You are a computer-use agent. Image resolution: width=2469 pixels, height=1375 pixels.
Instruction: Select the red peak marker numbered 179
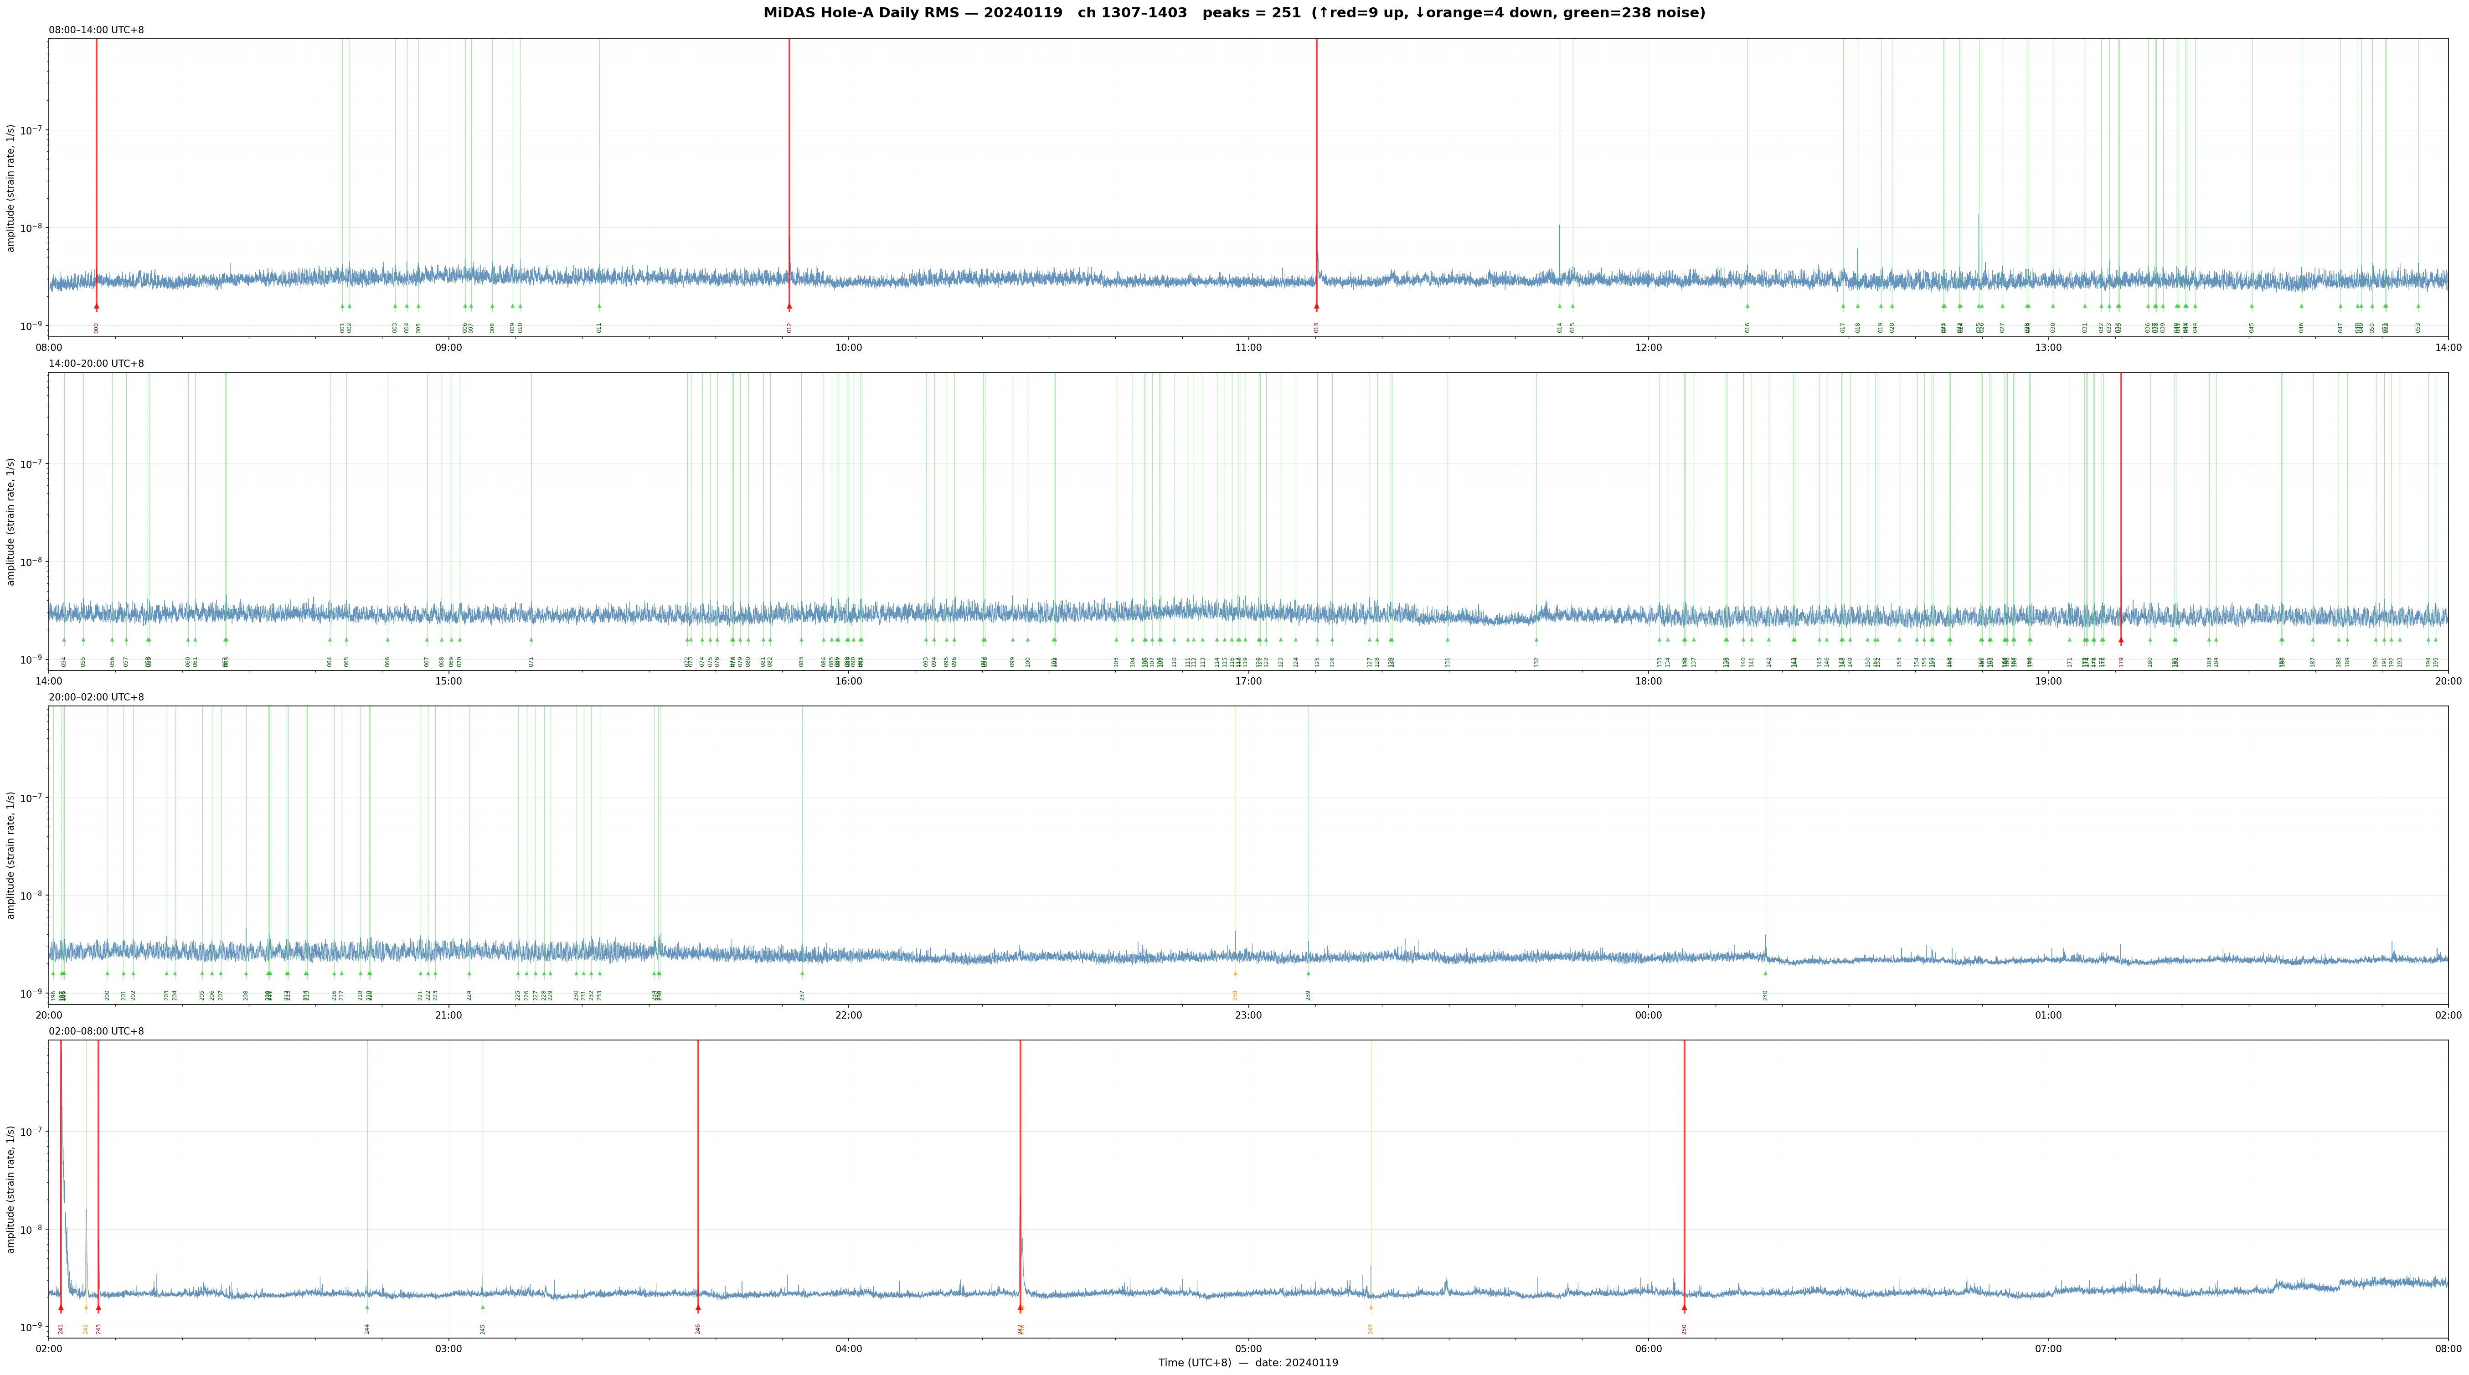2121,640
